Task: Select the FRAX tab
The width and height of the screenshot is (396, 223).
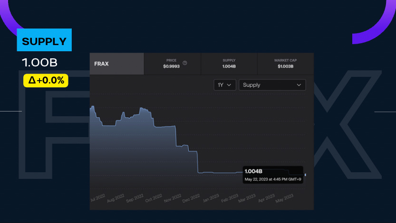Action: coord(116,64)
